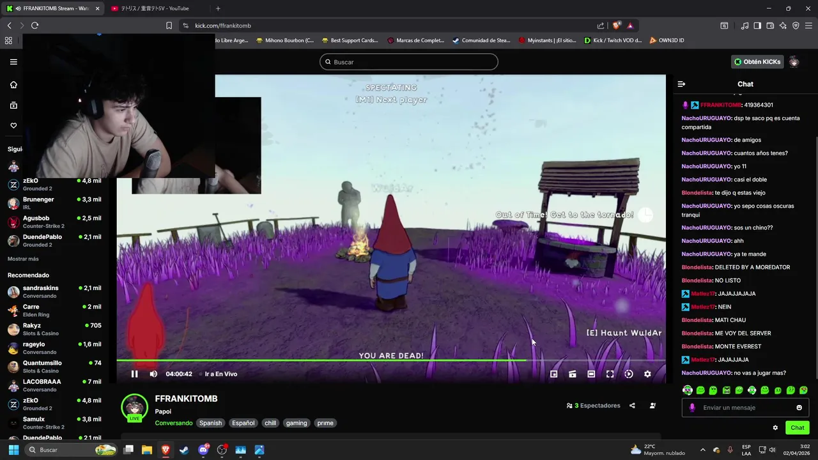Select the FFRANKITOMB Stream browser tab
Image resolution: width=818 pixels, height=460 pixels.
(x=52, y=8)
